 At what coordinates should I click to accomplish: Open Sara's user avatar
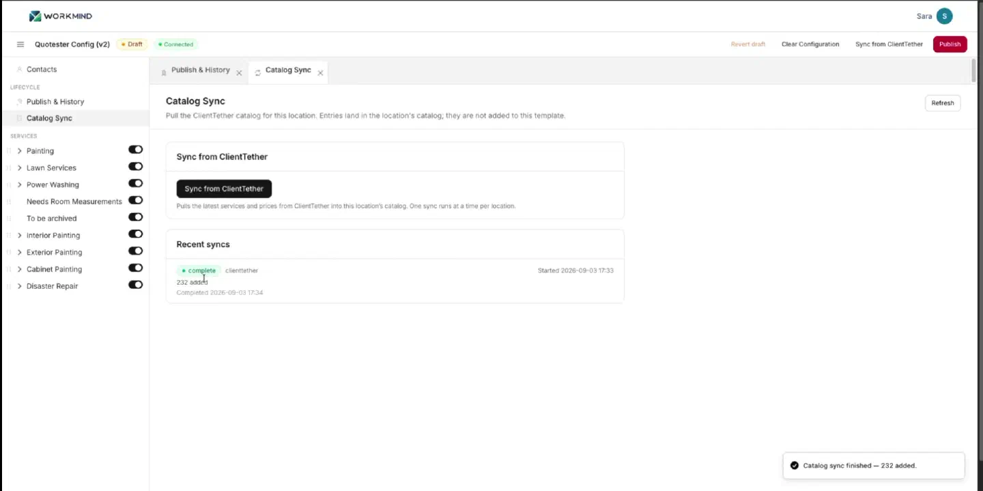tap(944, 16)
